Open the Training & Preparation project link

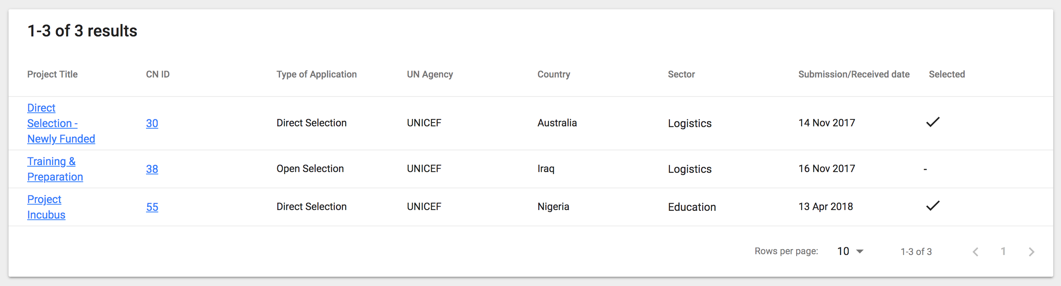tap(55, 169)
